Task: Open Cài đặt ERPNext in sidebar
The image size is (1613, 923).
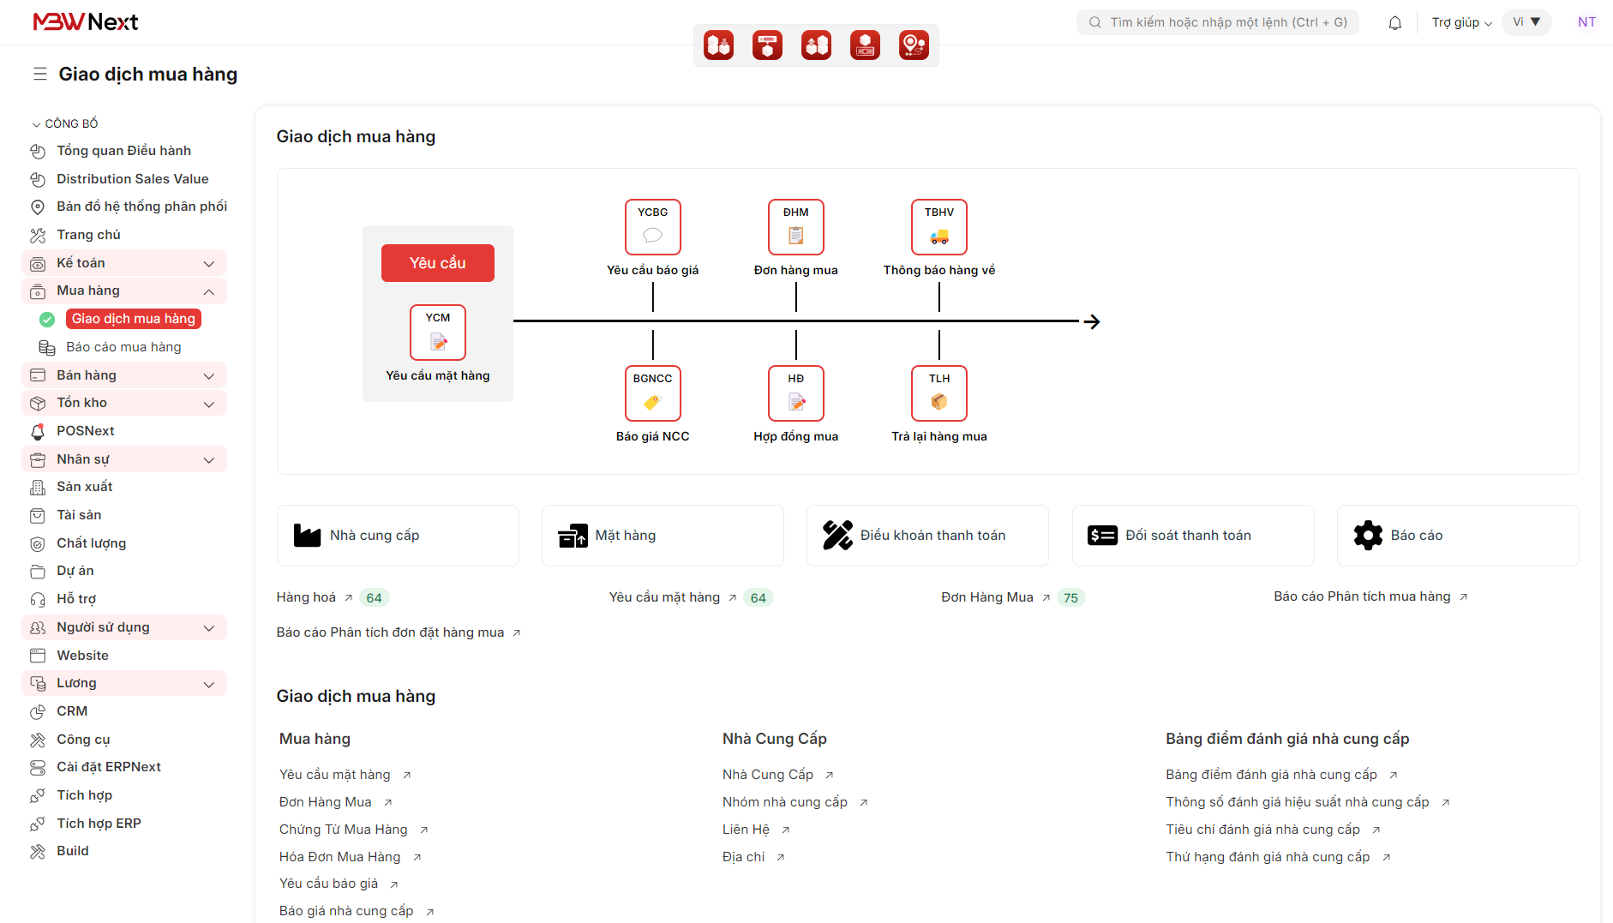Action: pos(108,767)
